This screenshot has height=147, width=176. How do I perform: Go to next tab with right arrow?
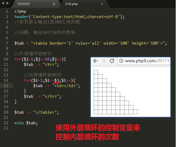coord(8,3)
